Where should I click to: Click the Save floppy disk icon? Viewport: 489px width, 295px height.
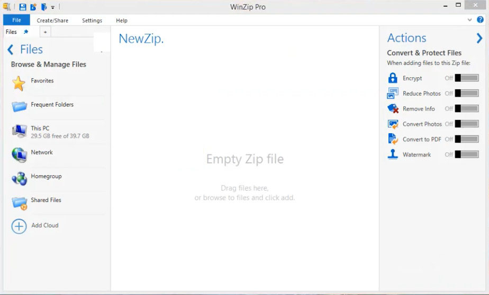pos(22,7)
